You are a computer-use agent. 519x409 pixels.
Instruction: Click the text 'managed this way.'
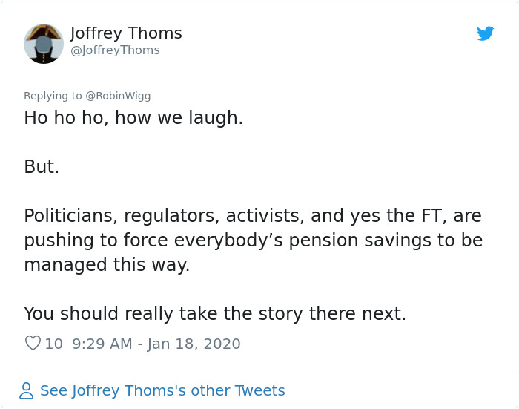point(107,265)
